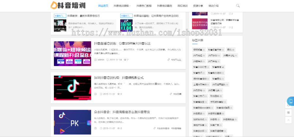294x137 pixels.
Task: Click tag link on 抖音直播培训班 article card
Action: pyautogui.click(x=176, y=60)
